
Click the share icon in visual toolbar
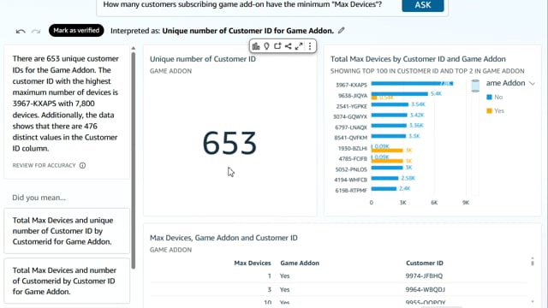coord(288,46)
